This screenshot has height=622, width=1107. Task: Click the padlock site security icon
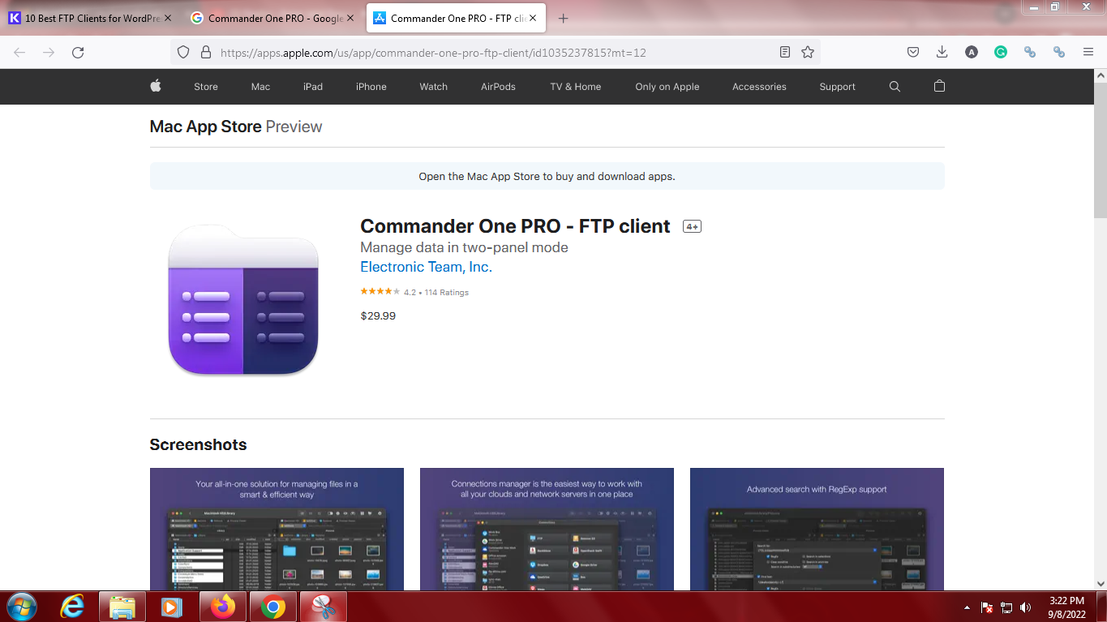coord(205,52)
